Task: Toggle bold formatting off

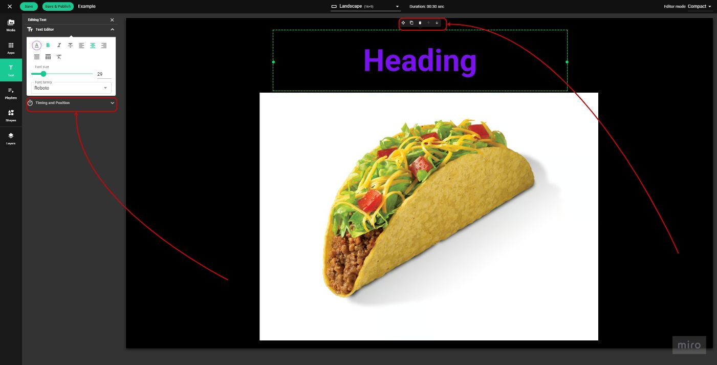Action: (48, 45)
